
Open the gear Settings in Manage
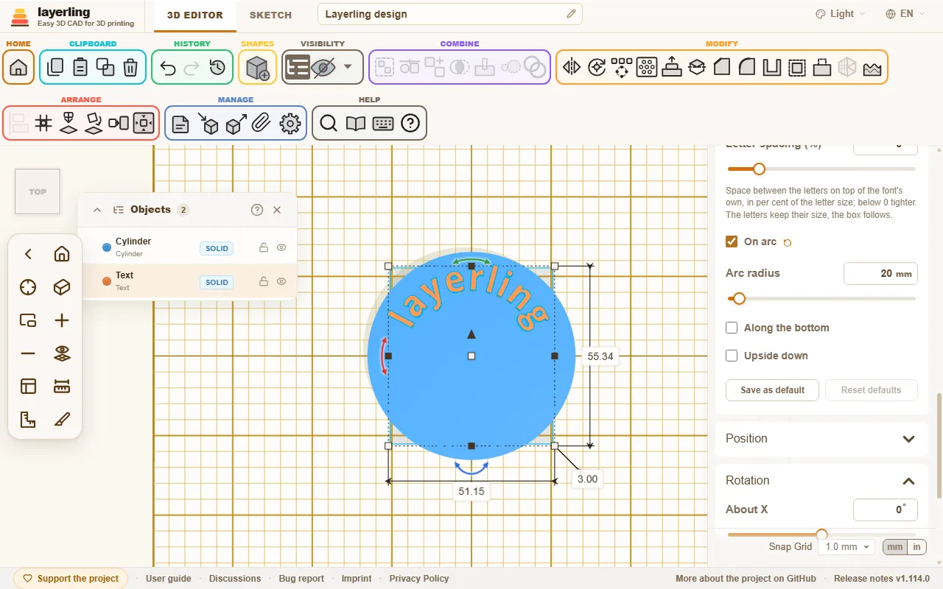coord(290,124)
